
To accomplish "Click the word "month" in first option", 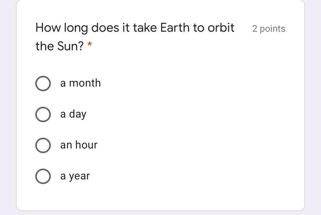I will tap(85, 83).
